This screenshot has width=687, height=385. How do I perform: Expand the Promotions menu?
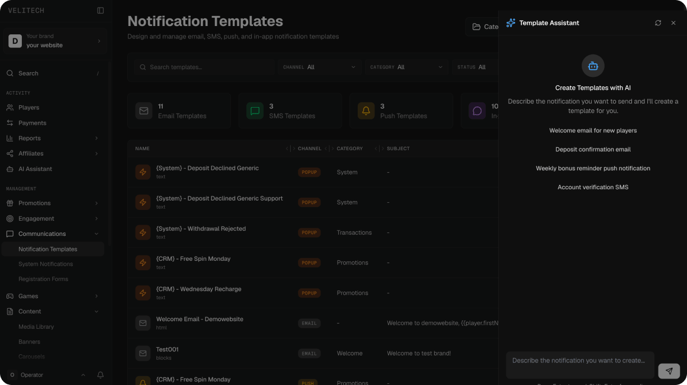tap(53, 203)
